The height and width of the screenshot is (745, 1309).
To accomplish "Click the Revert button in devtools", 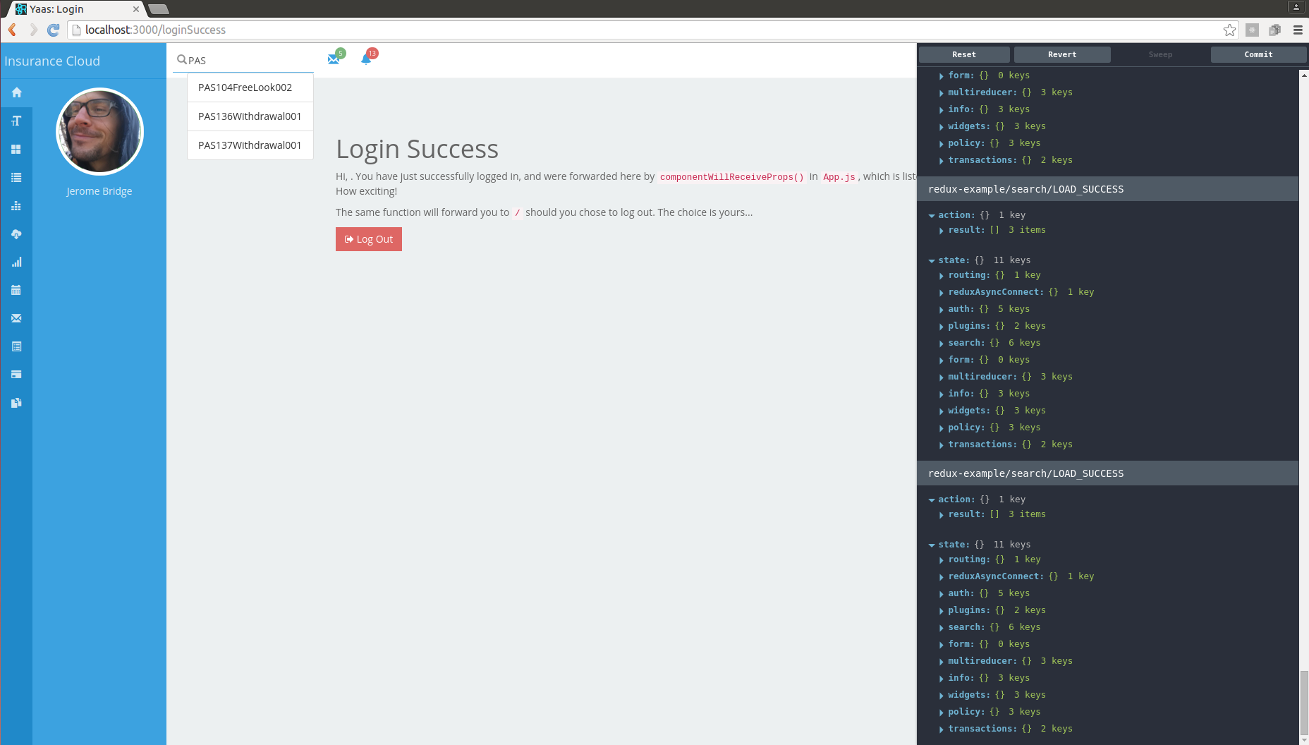I will point(1062,54).
